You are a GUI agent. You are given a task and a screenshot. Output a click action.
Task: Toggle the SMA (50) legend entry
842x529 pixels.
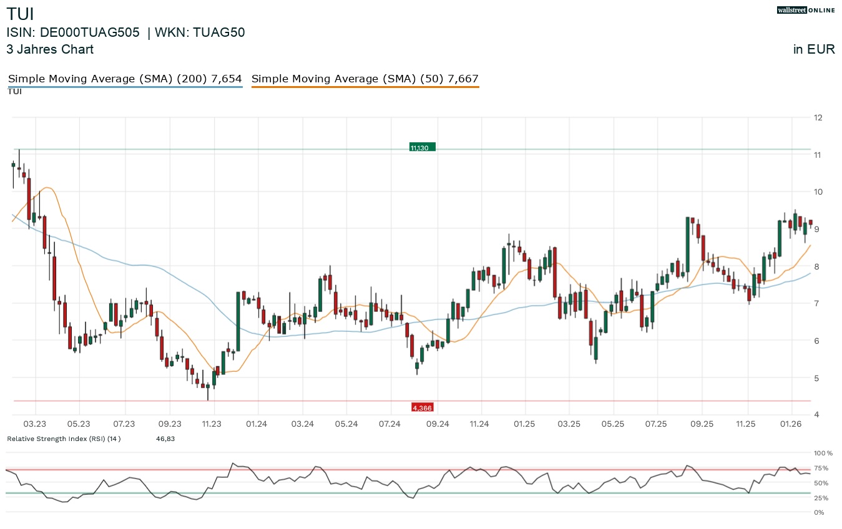(365, 79)
